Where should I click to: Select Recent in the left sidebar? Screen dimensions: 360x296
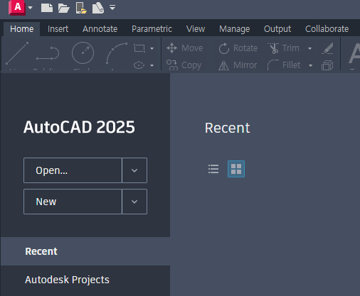pyautogui.click(x=85, y=251)
